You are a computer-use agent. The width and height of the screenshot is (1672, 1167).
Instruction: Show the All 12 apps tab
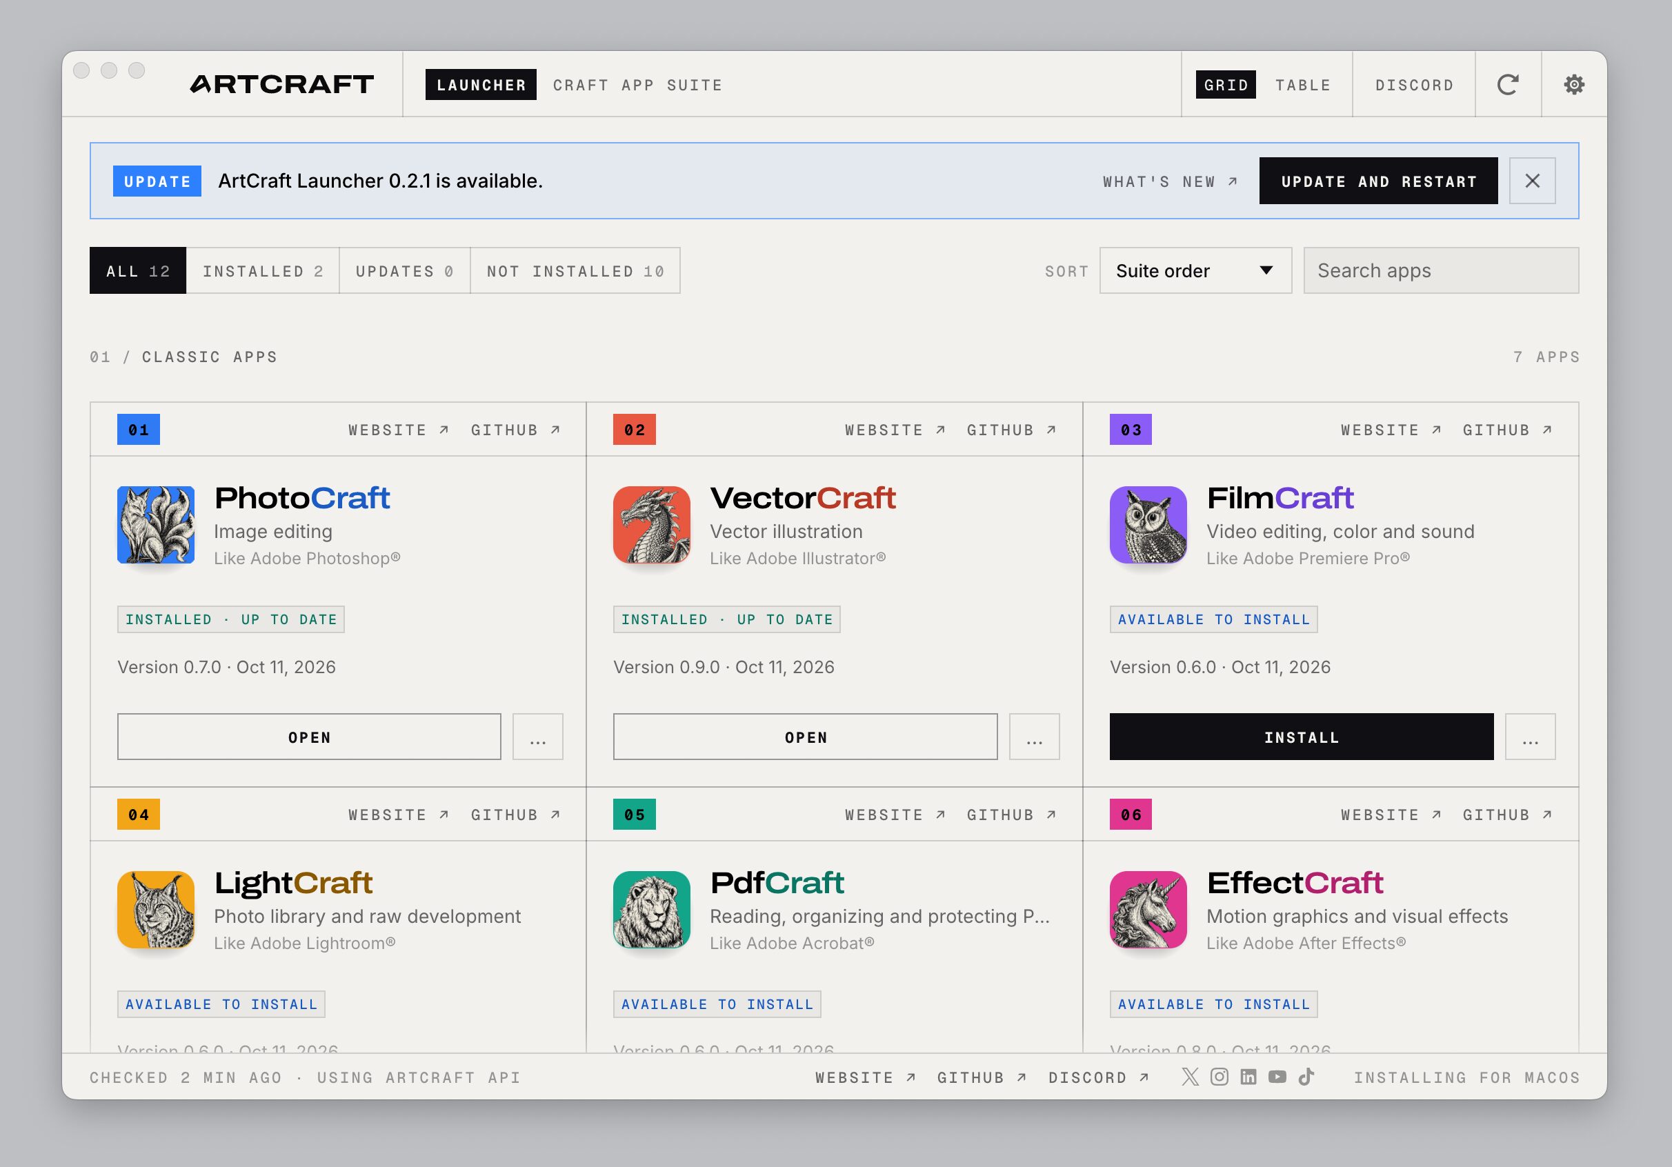coord(138,271)
